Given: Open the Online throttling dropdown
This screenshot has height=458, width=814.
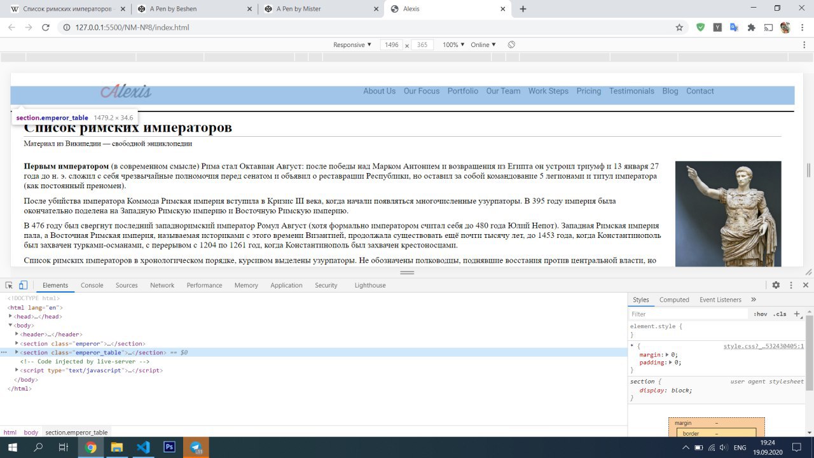Looking at the screenshot, I should [483, 45].
